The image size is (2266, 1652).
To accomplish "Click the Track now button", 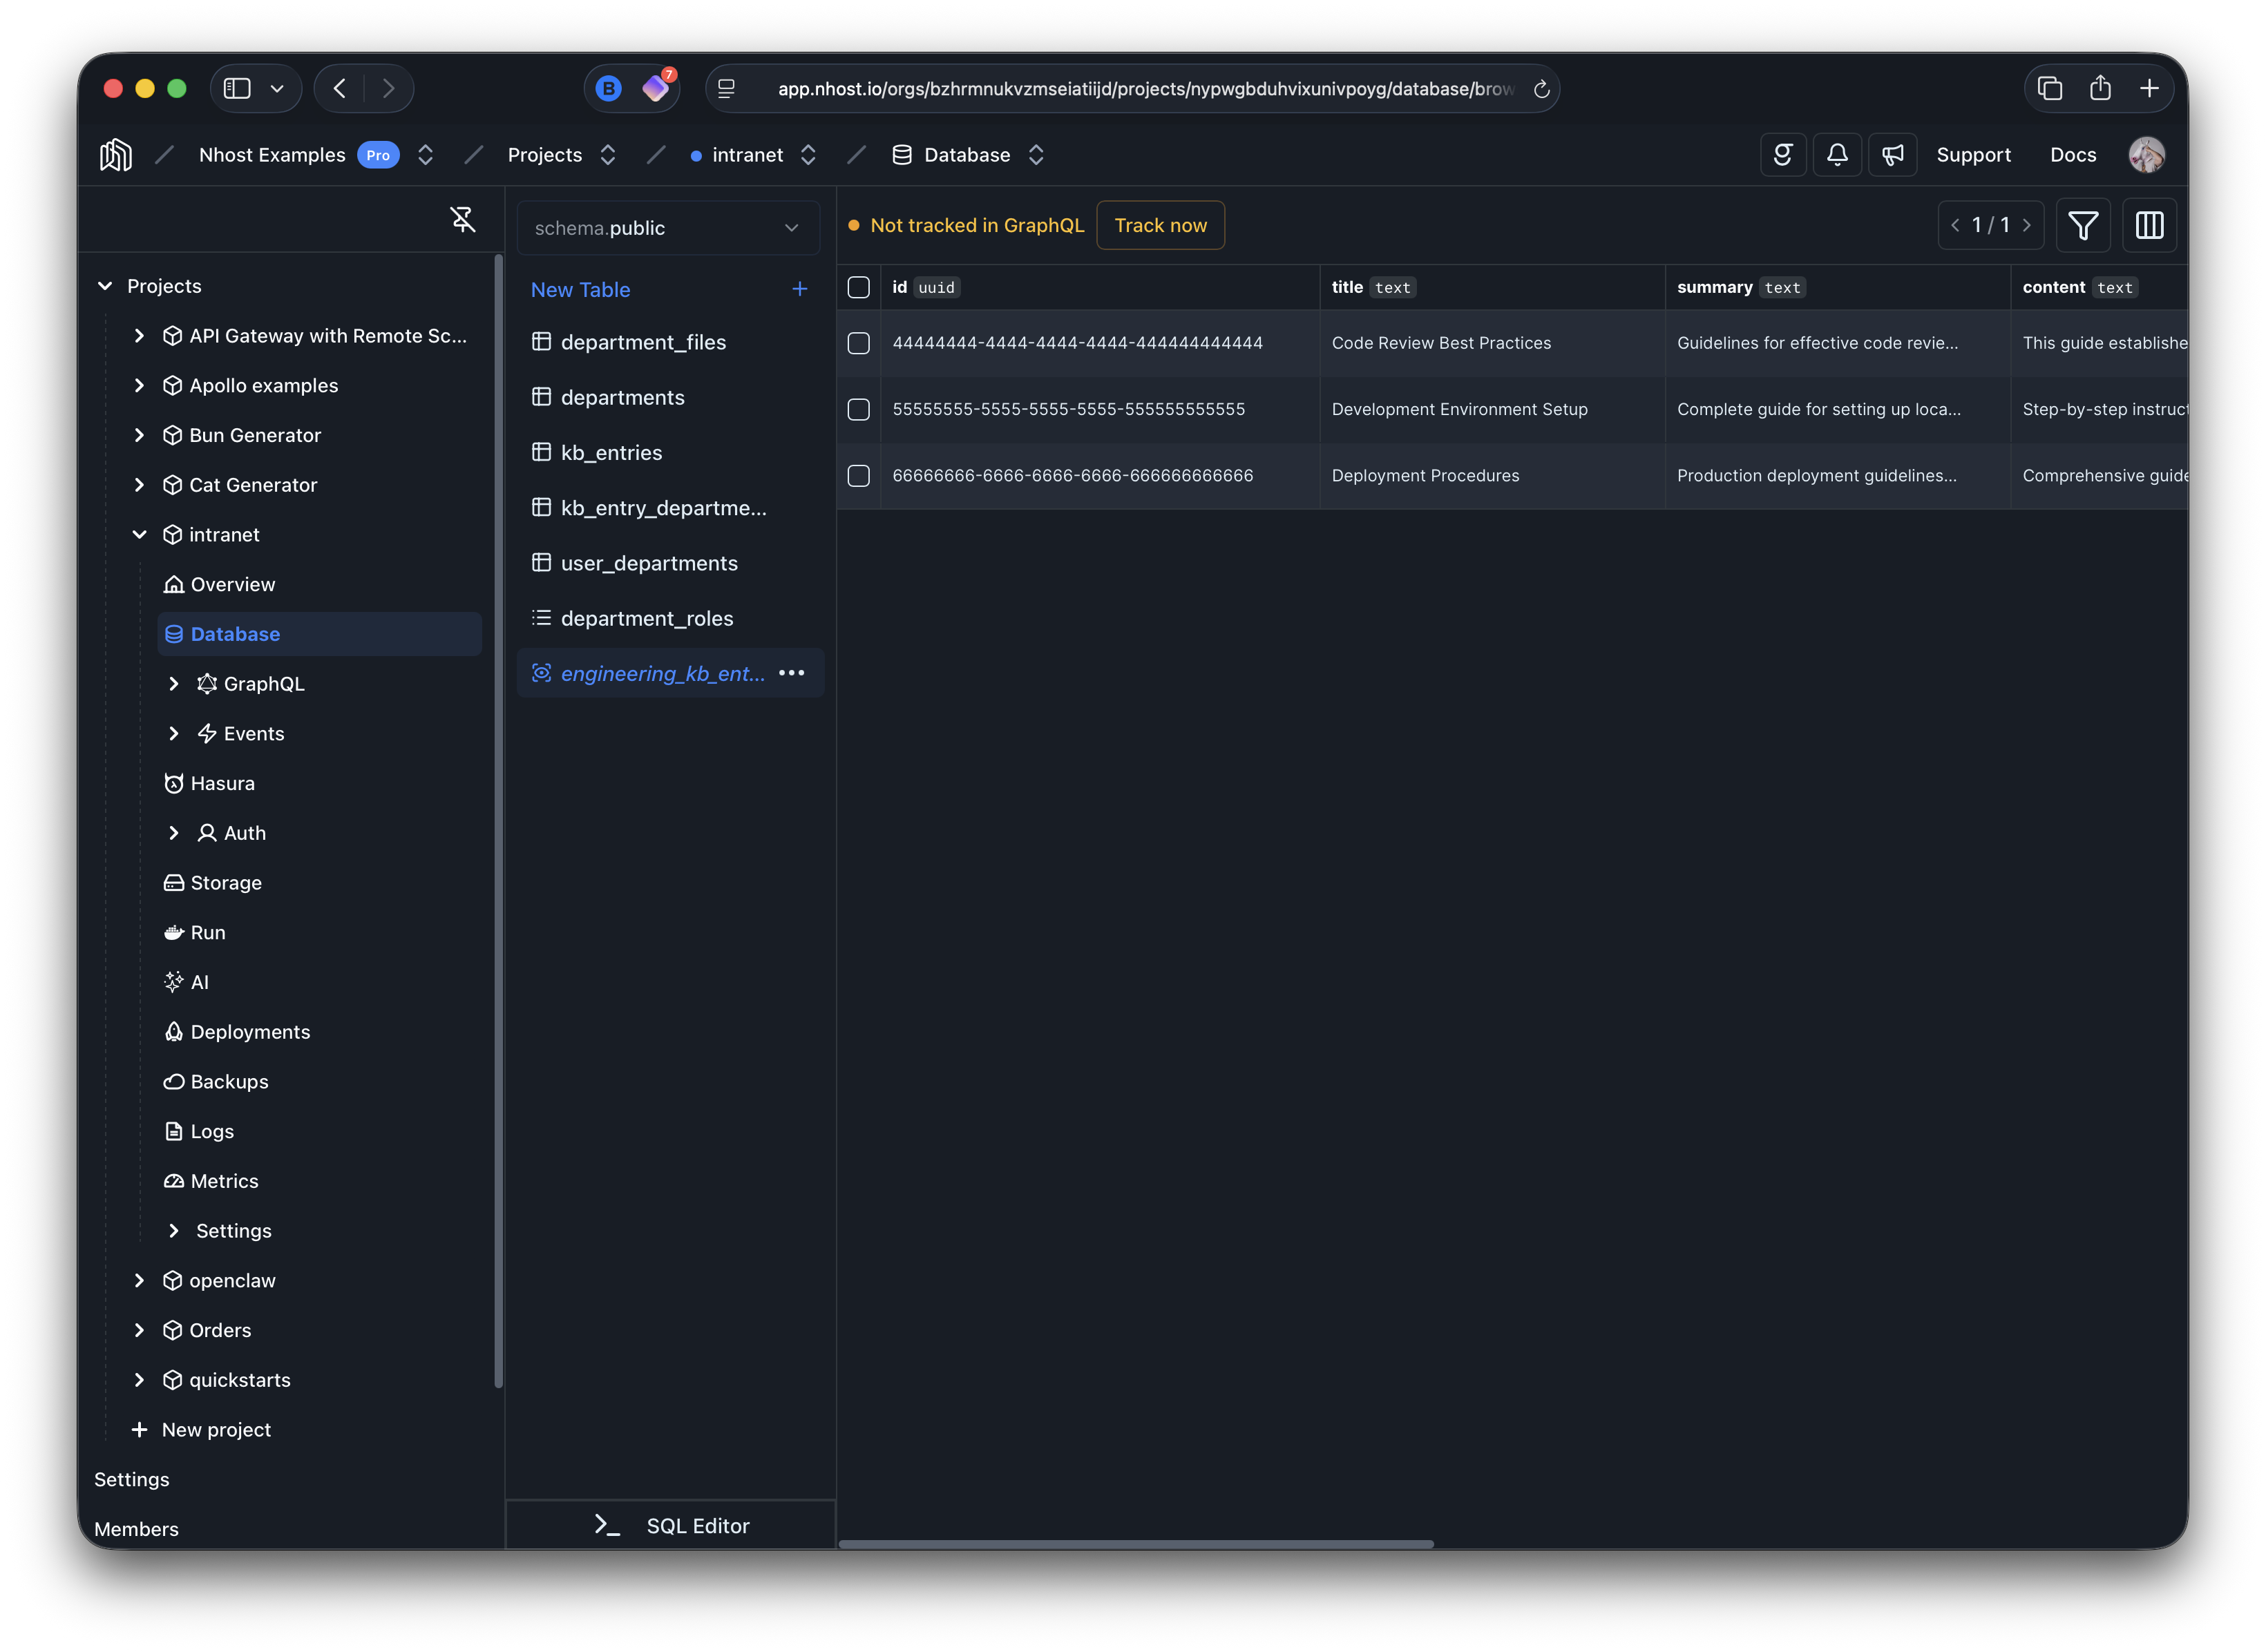I will 1161,225.
